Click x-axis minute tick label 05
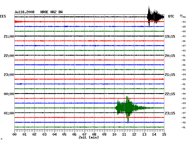This screenshot has width=187, height=142. pyautogui.click(x=64, y=135)
